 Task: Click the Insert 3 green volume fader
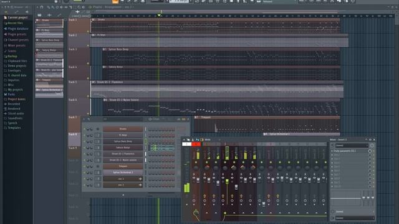click(x=227, y=182)
